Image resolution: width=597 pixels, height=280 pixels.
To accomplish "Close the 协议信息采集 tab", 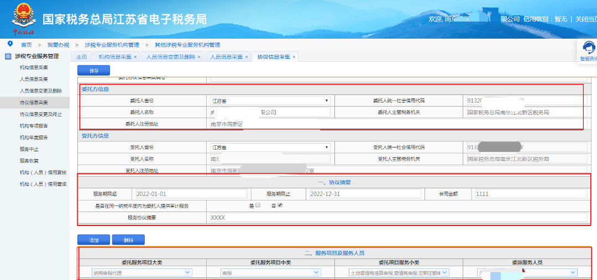I will (x=294, y=57).
